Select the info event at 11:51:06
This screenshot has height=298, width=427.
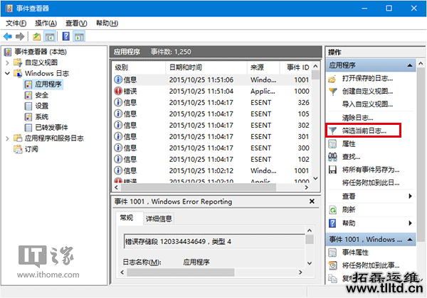click(x=211, y=79)
